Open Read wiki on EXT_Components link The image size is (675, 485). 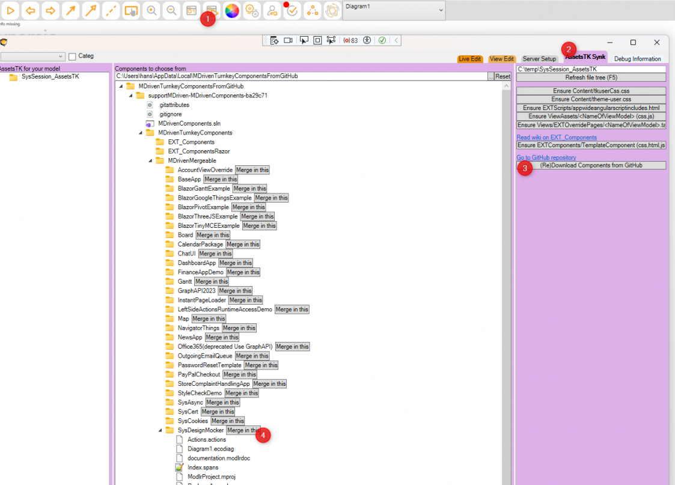coord(557,137)
